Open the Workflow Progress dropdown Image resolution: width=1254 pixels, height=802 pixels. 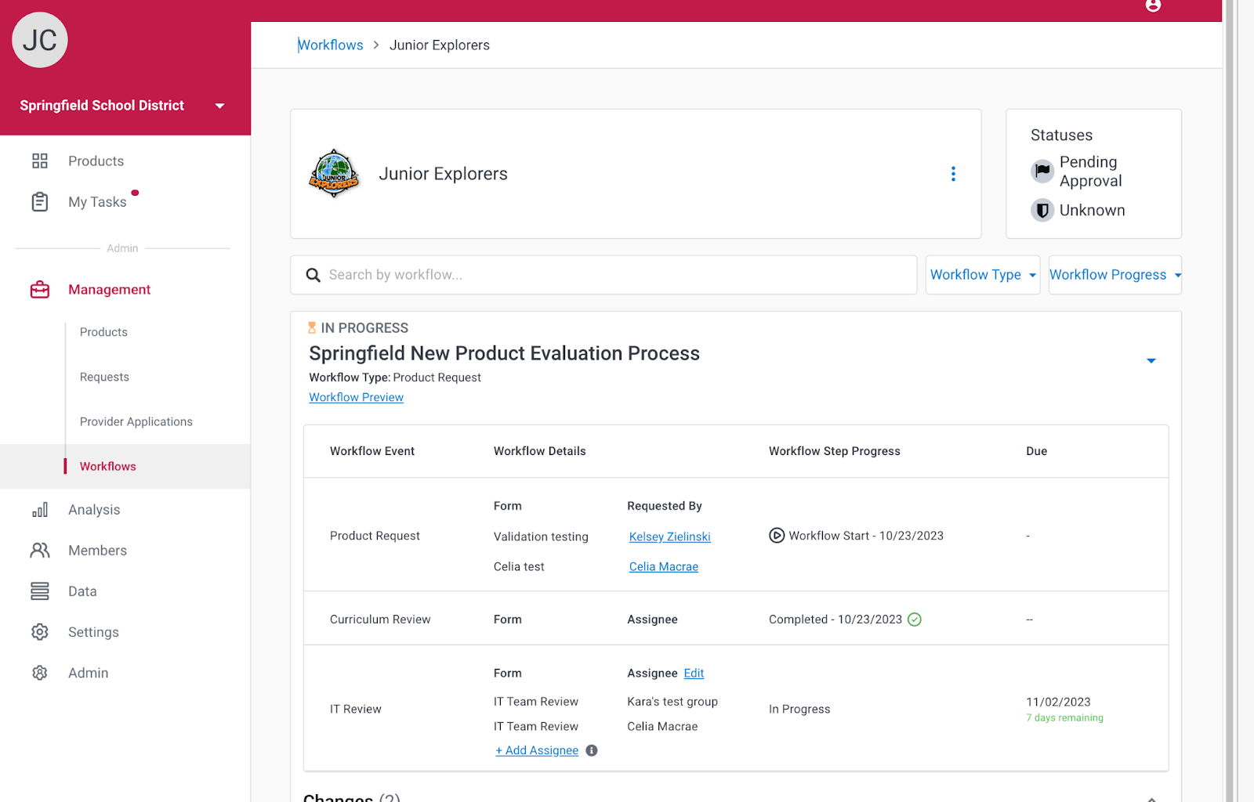1114,275
